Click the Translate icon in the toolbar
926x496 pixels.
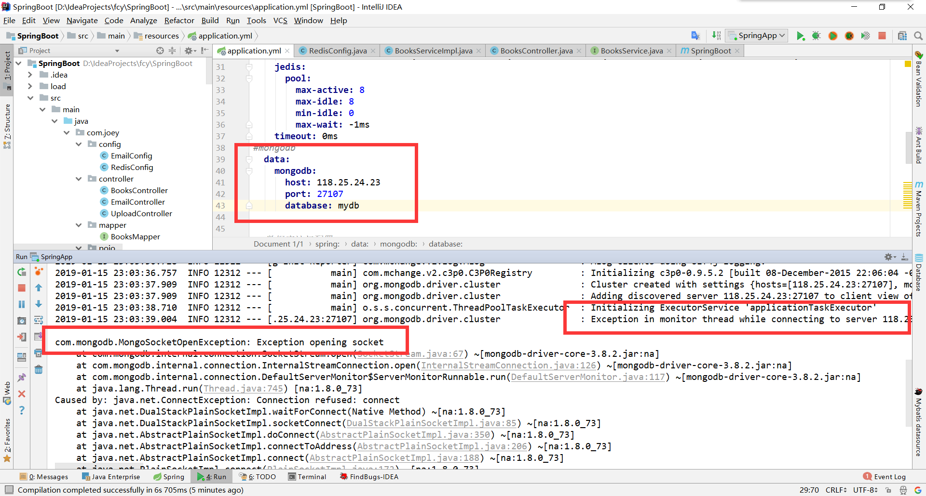[695, 36]
